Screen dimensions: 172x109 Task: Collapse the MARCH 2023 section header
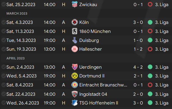[17, 14]
